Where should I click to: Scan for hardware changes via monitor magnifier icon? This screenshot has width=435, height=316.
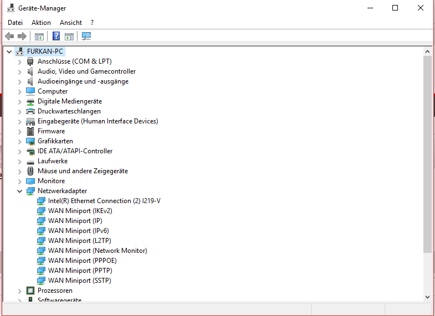(x=86, y=36)
